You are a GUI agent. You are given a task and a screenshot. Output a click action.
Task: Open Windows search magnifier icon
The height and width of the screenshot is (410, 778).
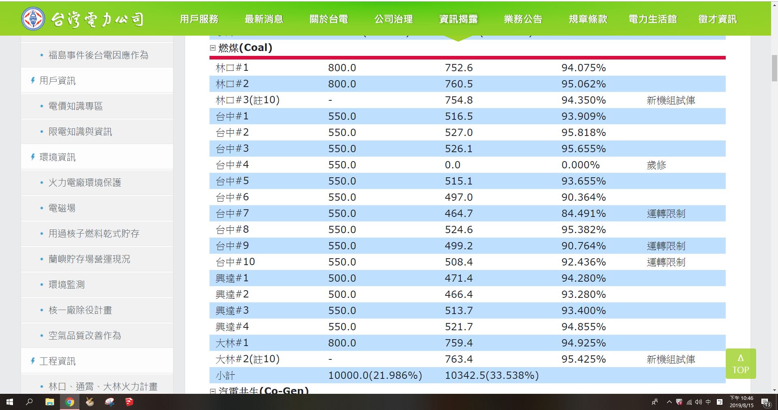29,402
